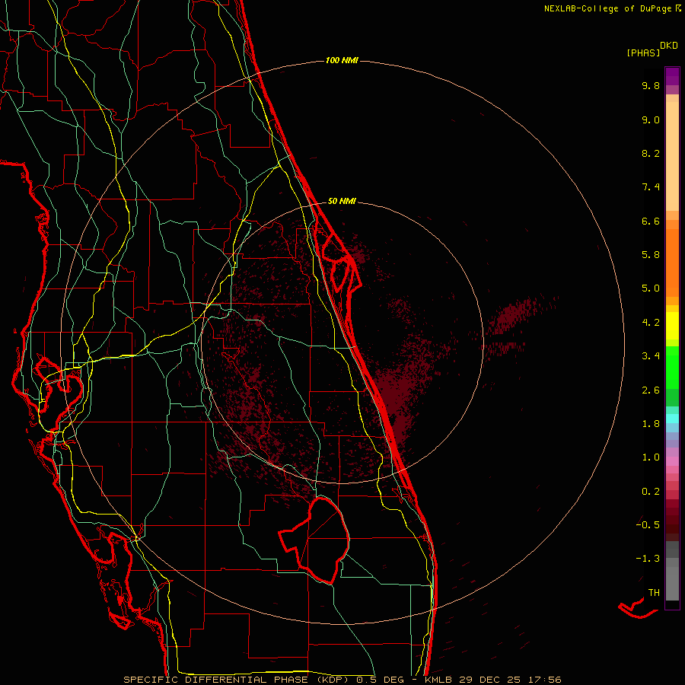Image resolution: width=685 pixels, height=685 pixels.
Task: Click the "TH" threshold label in legend
Action: click(x=654, y=593)
